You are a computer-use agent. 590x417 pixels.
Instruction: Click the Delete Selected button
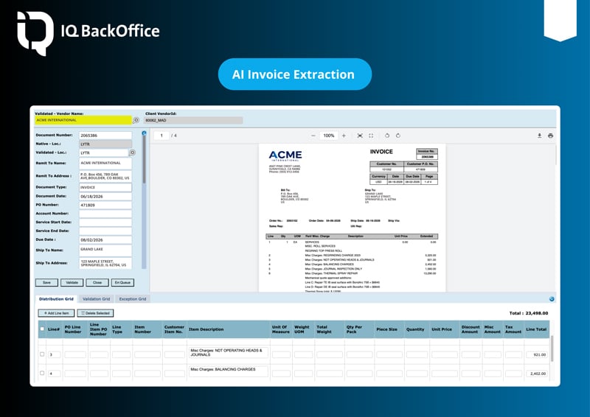coord(95,313)
